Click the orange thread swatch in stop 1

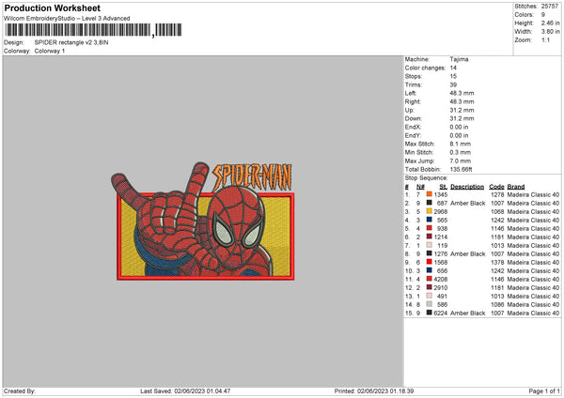click(429, 194)
